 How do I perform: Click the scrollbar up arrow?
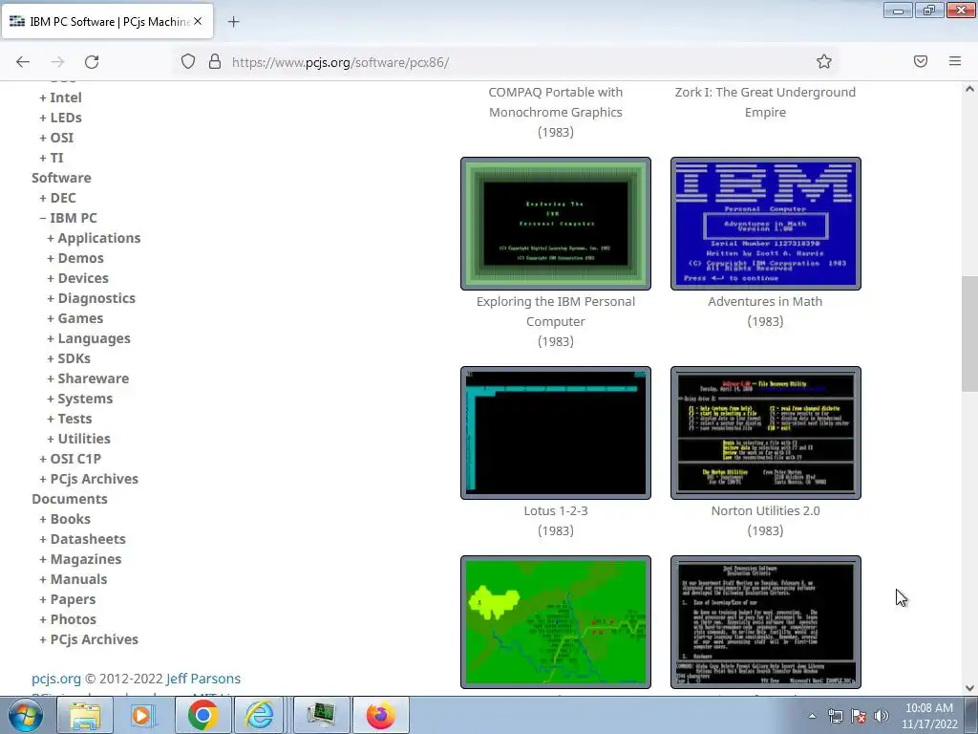969,89
